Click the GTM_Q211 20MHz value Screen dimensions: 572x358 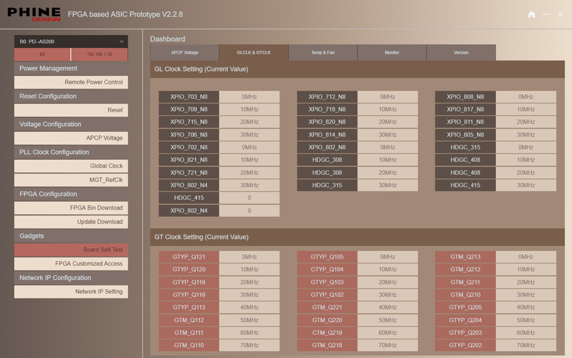(526, 283)
